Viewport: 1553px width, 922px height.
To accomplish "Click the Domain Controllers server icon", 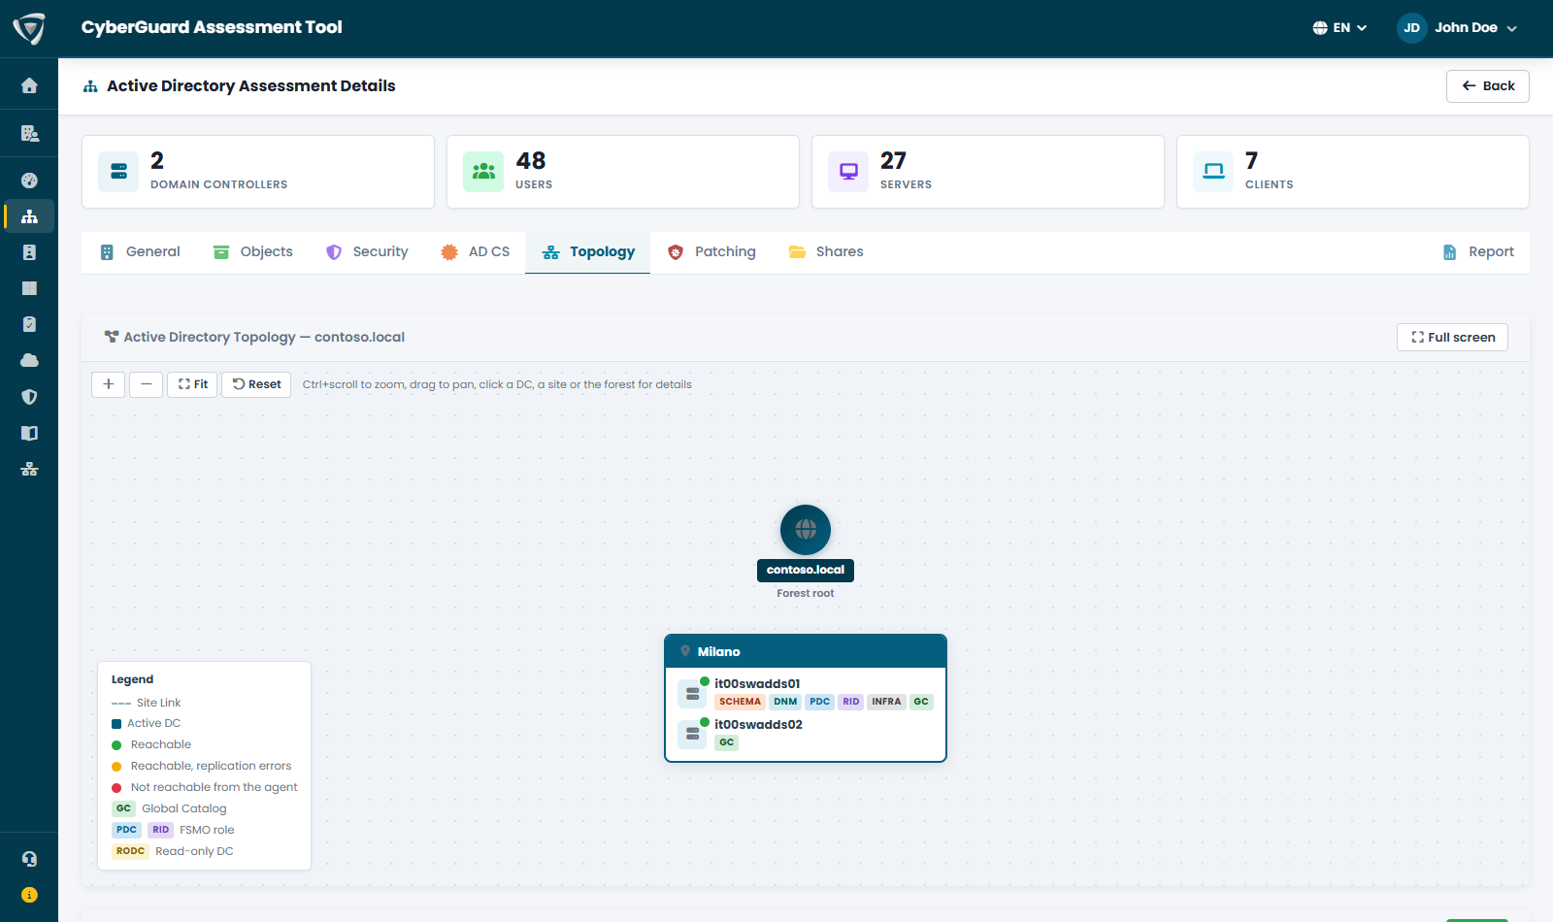I will [x=118, y=172].
